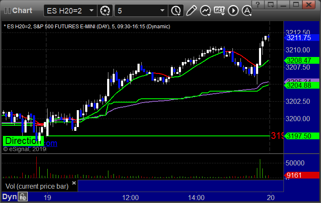
Task: Click the help question mark button
Action: [258, 5]
